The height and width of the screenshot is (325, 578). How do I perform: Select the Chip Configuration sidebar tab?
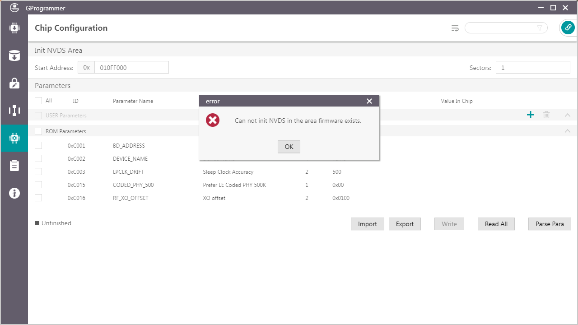pos(14,138)
